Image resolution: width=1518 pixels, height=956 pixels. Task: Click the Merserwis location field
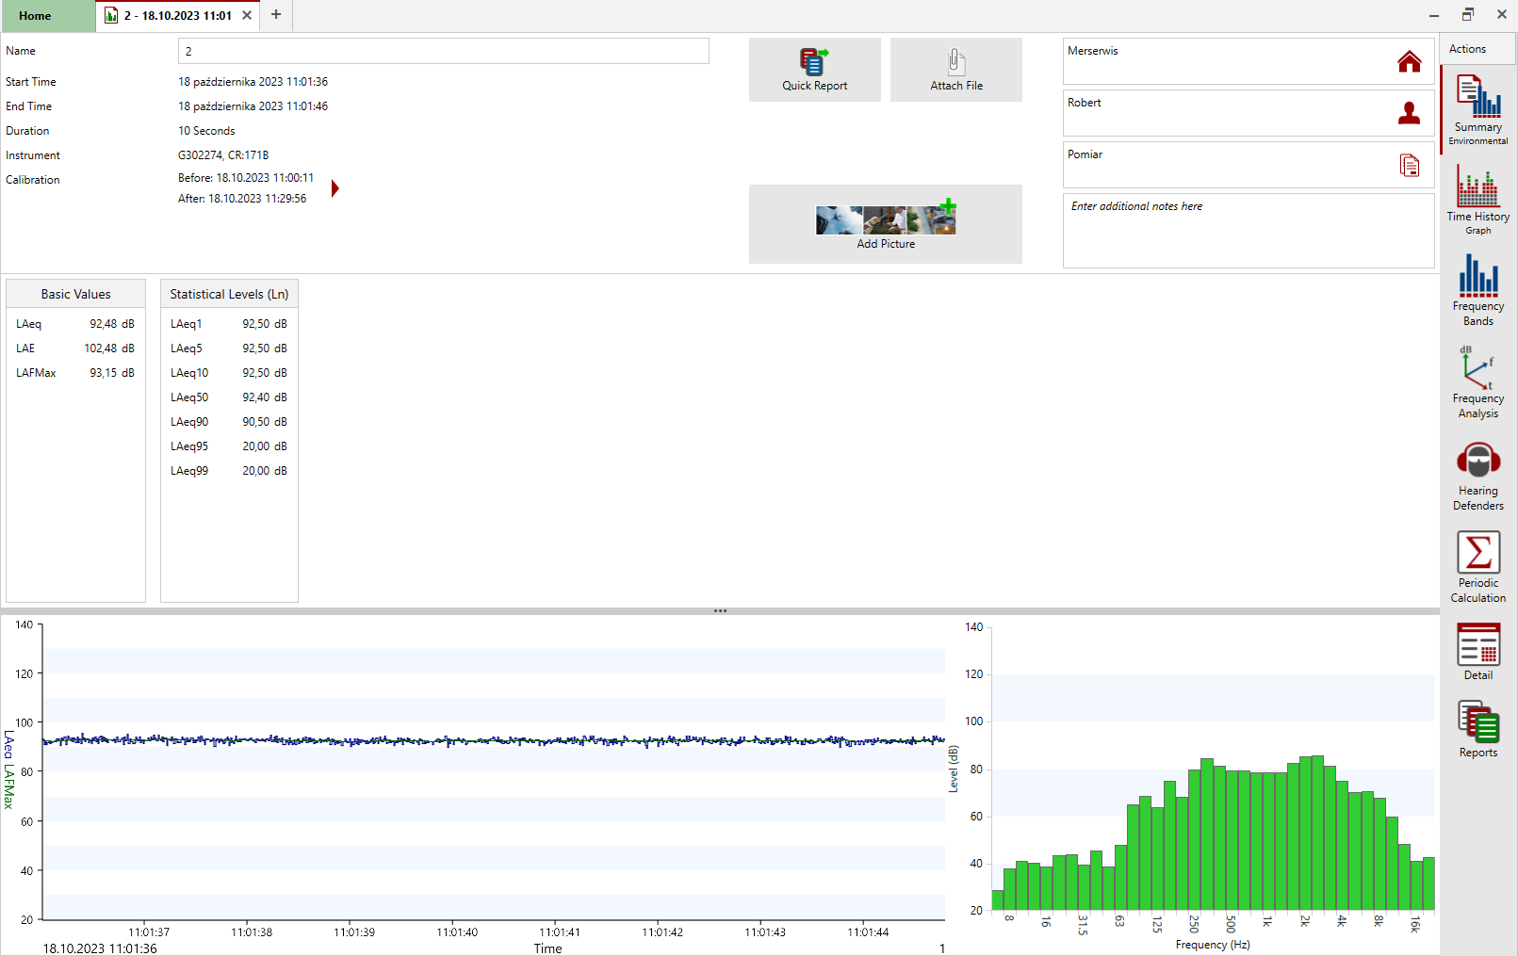tap(1249, 61)
